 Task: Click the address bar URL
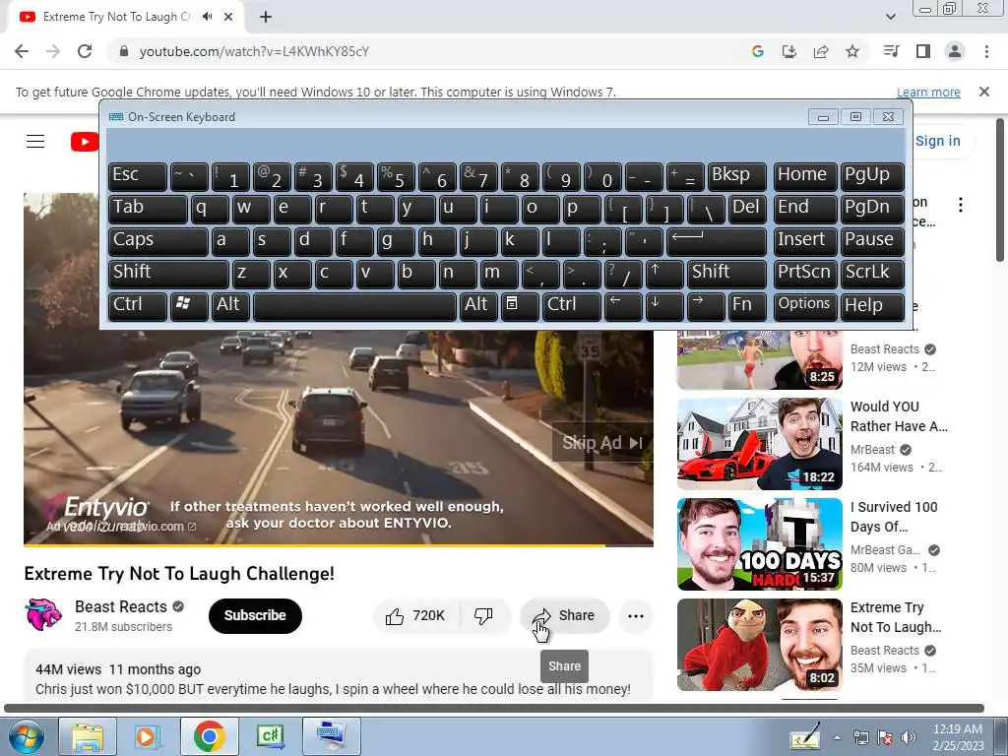[255, 51]
